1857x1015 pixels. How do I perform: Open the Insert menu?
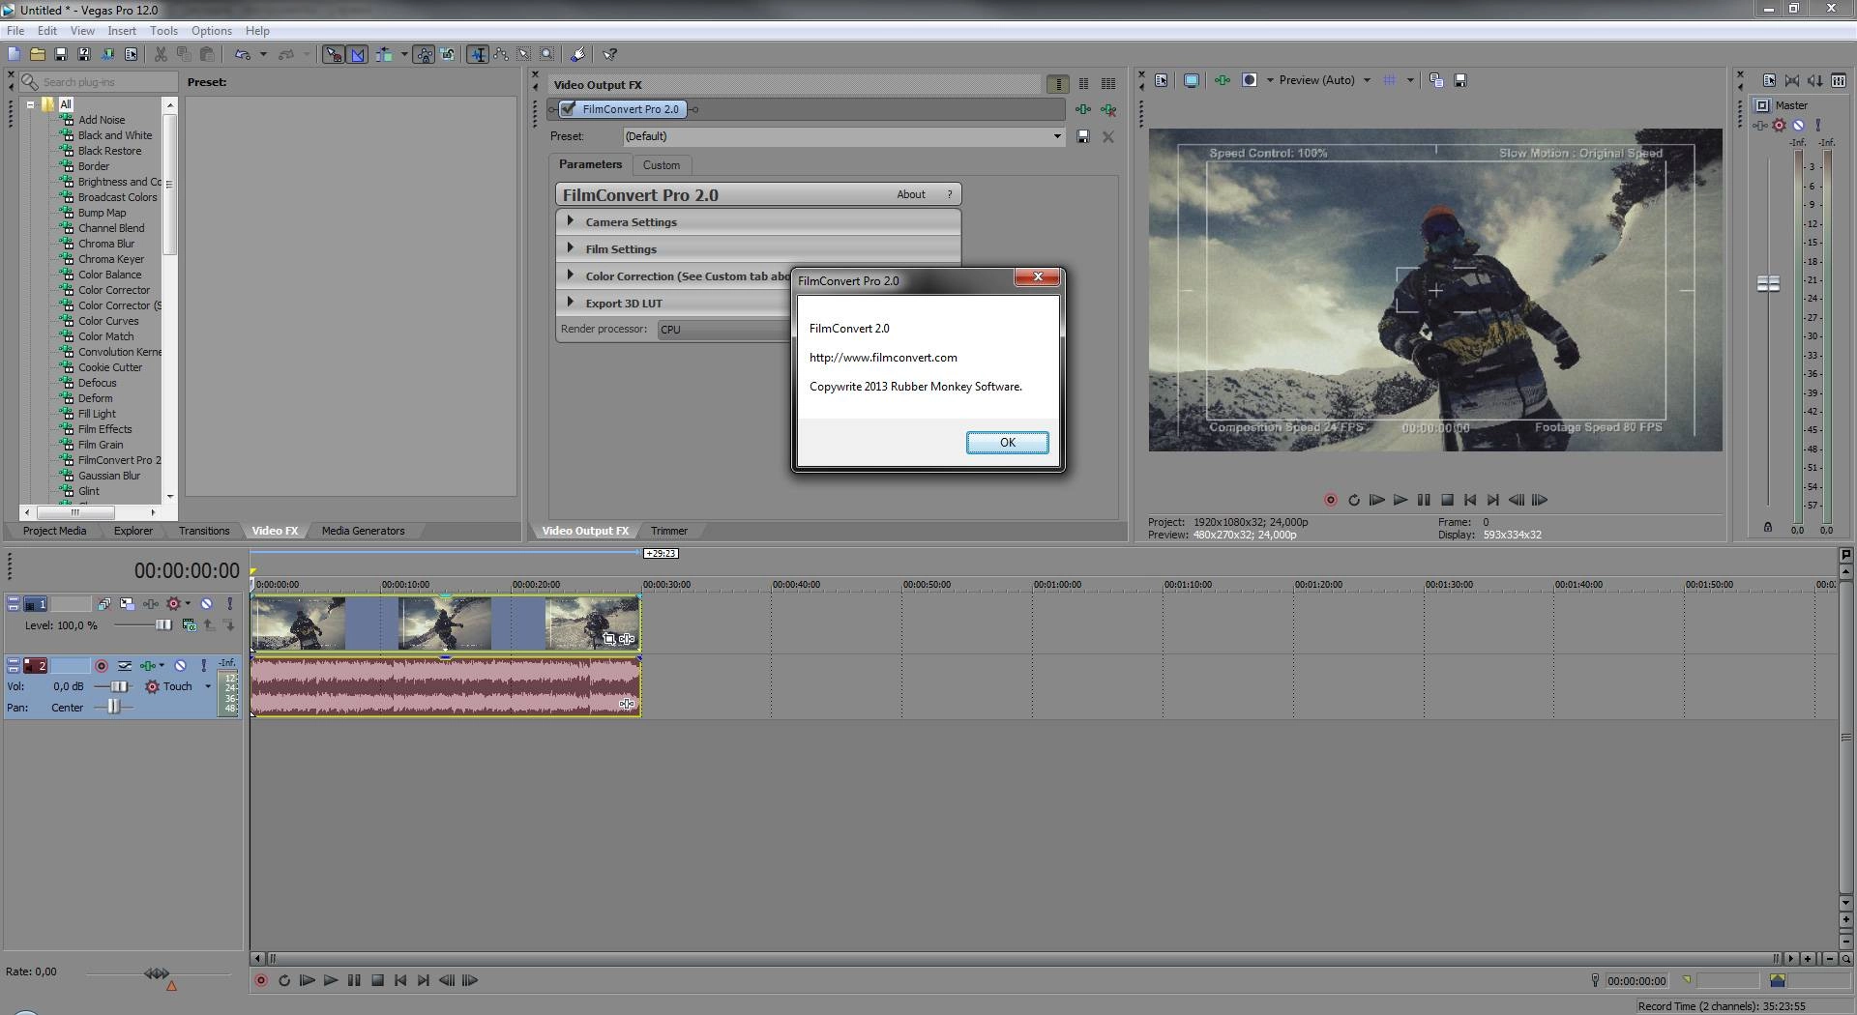[122, 31]
